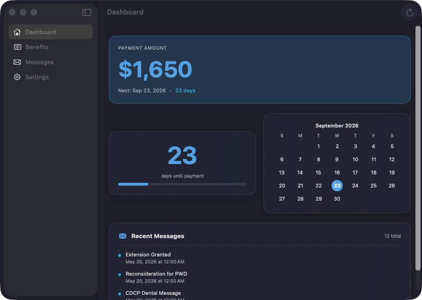Click the macOS minimize window button

[x=23, y=12]
